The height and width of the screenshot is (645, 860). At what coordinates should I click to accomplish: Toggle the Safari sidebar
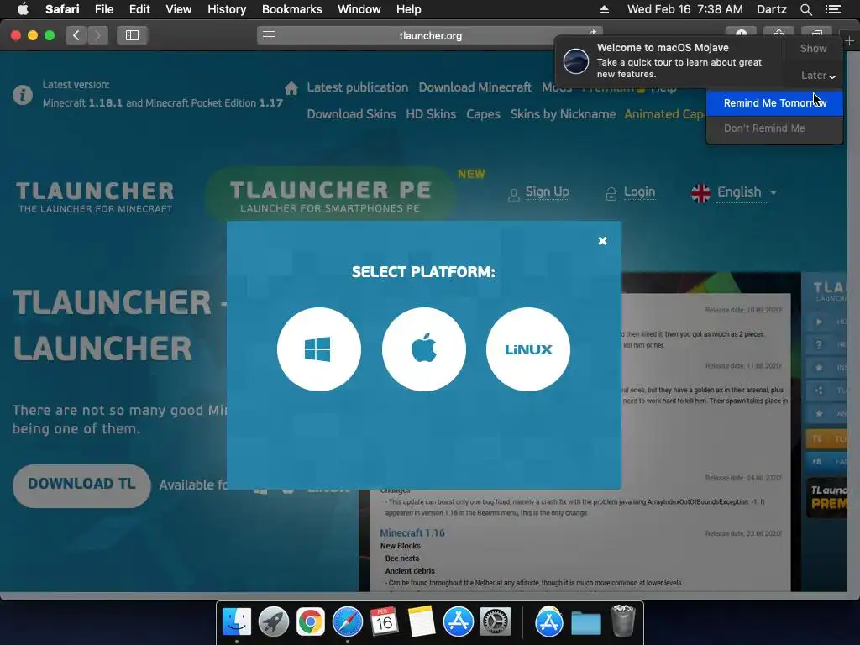click(x=132, y=35)
